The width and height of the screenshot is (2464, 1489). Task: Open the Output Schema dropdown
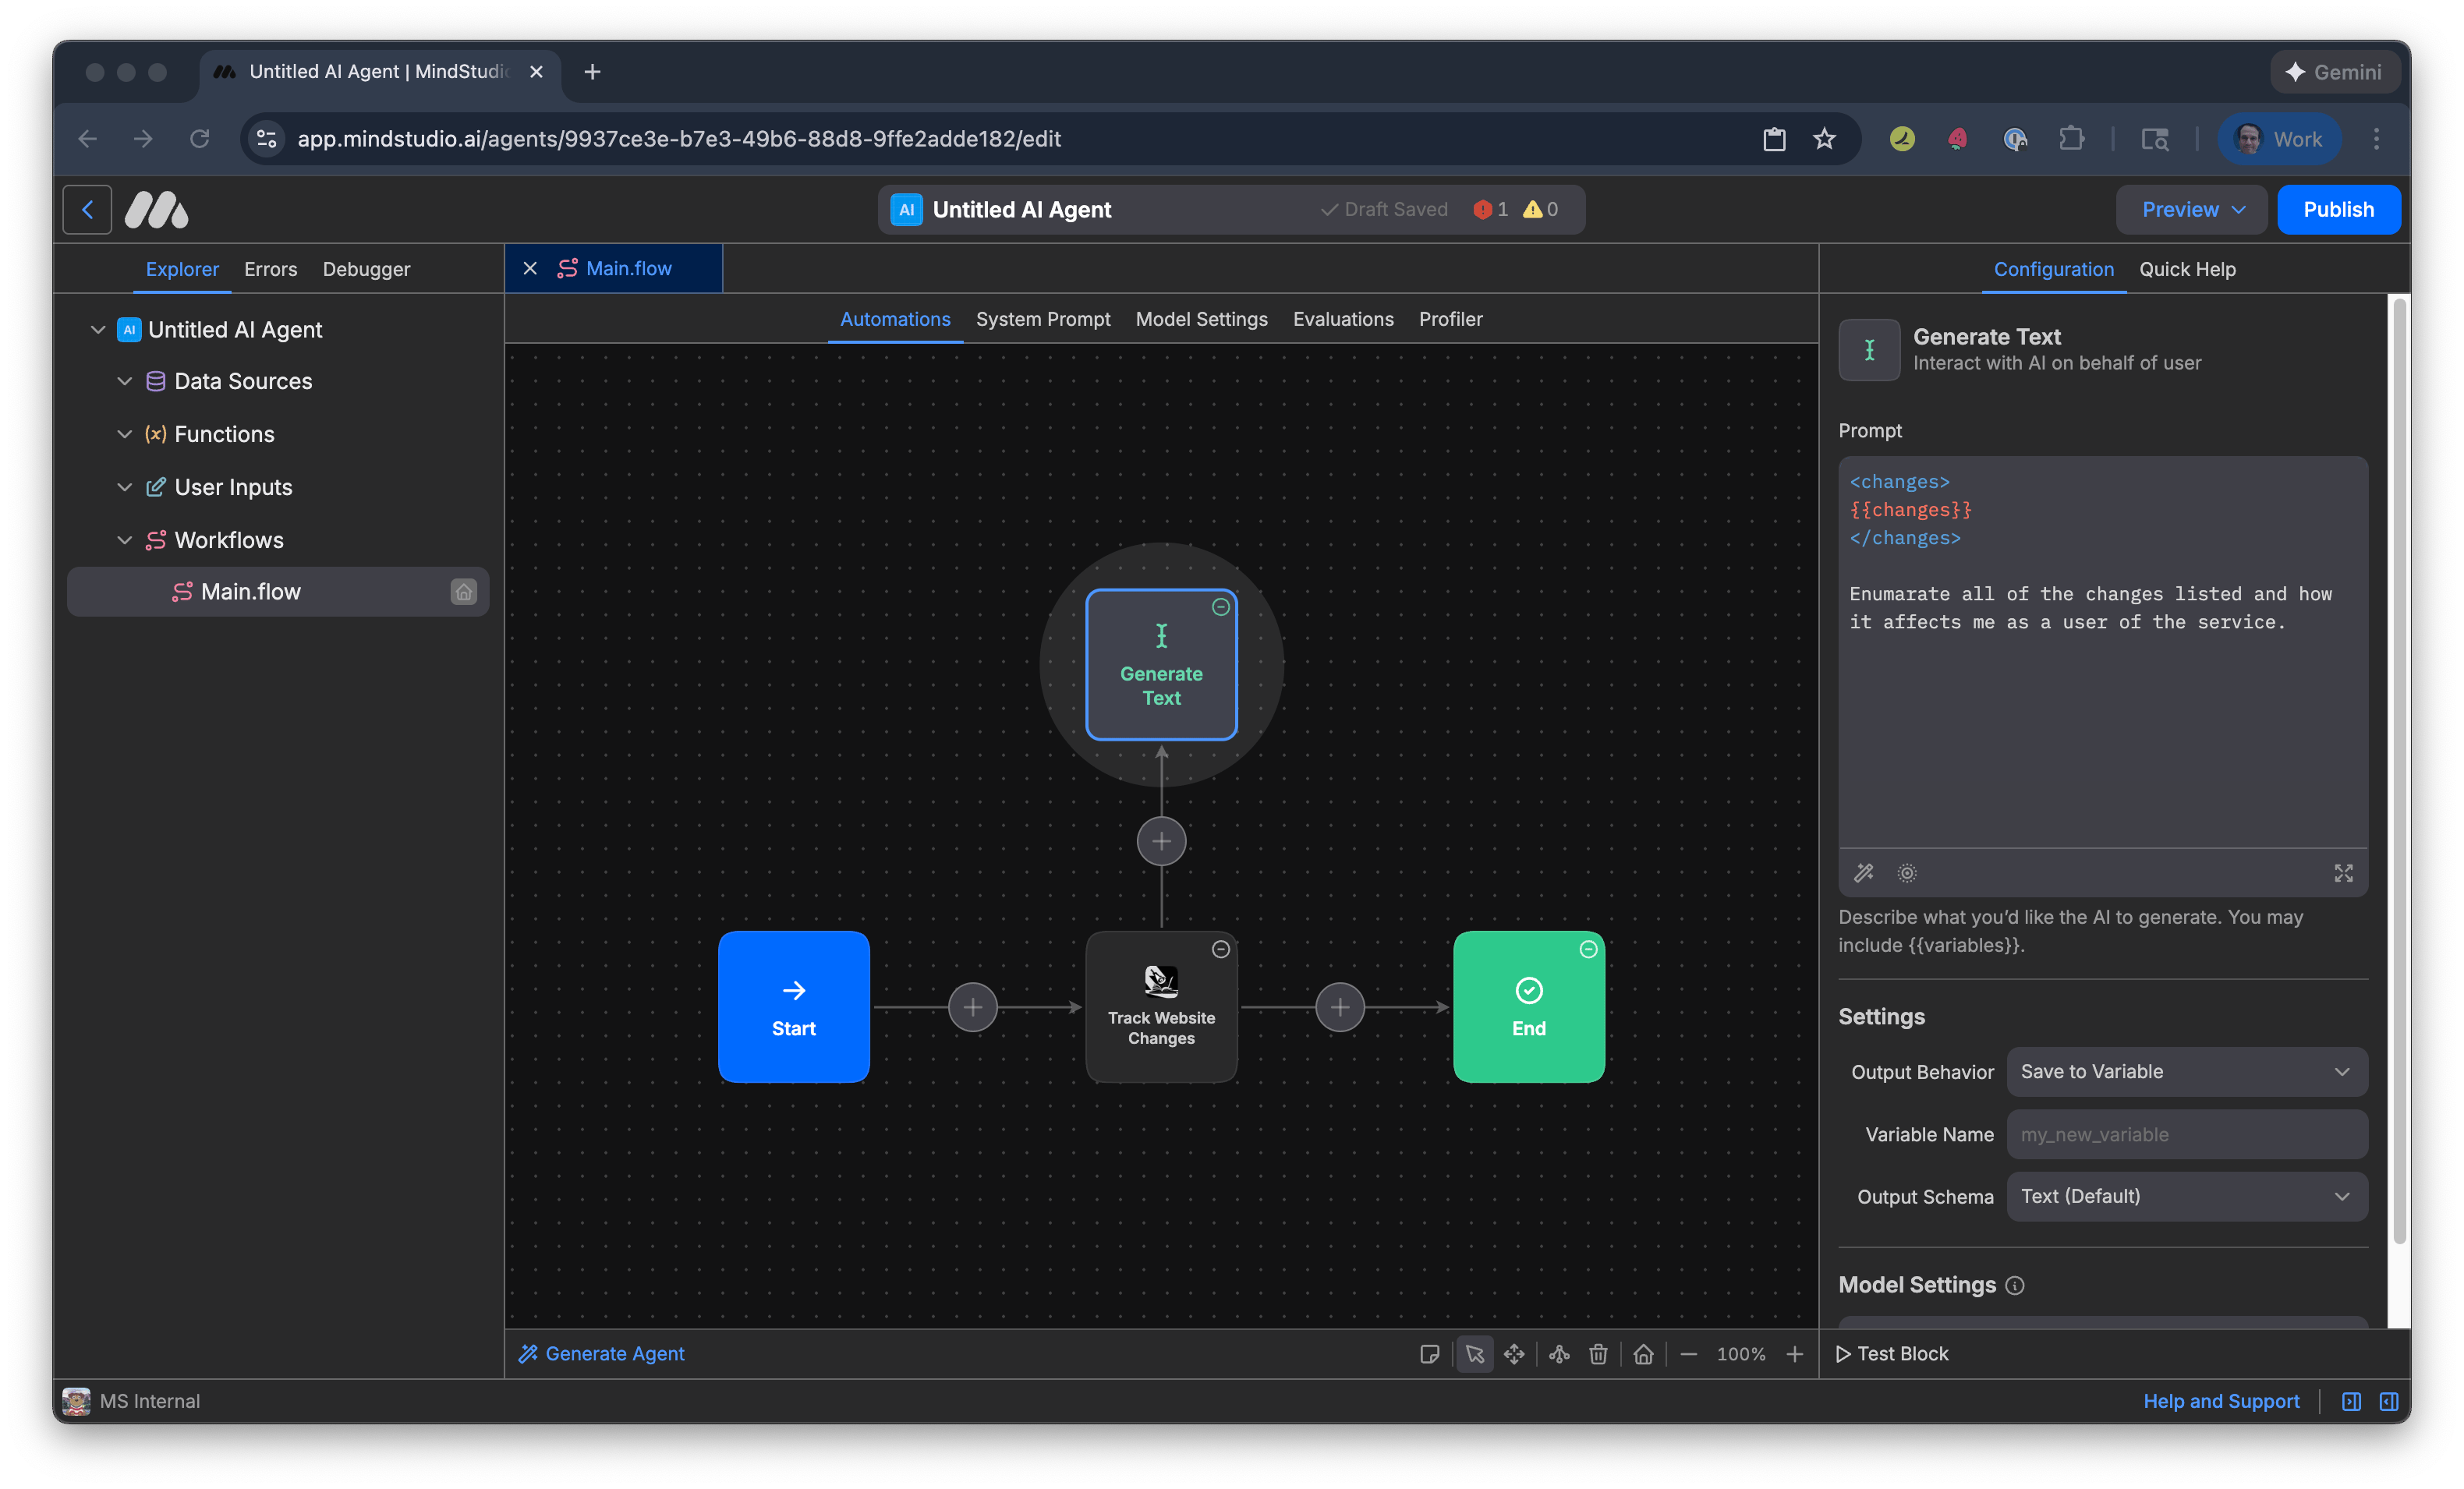tap(2186, 1197)
